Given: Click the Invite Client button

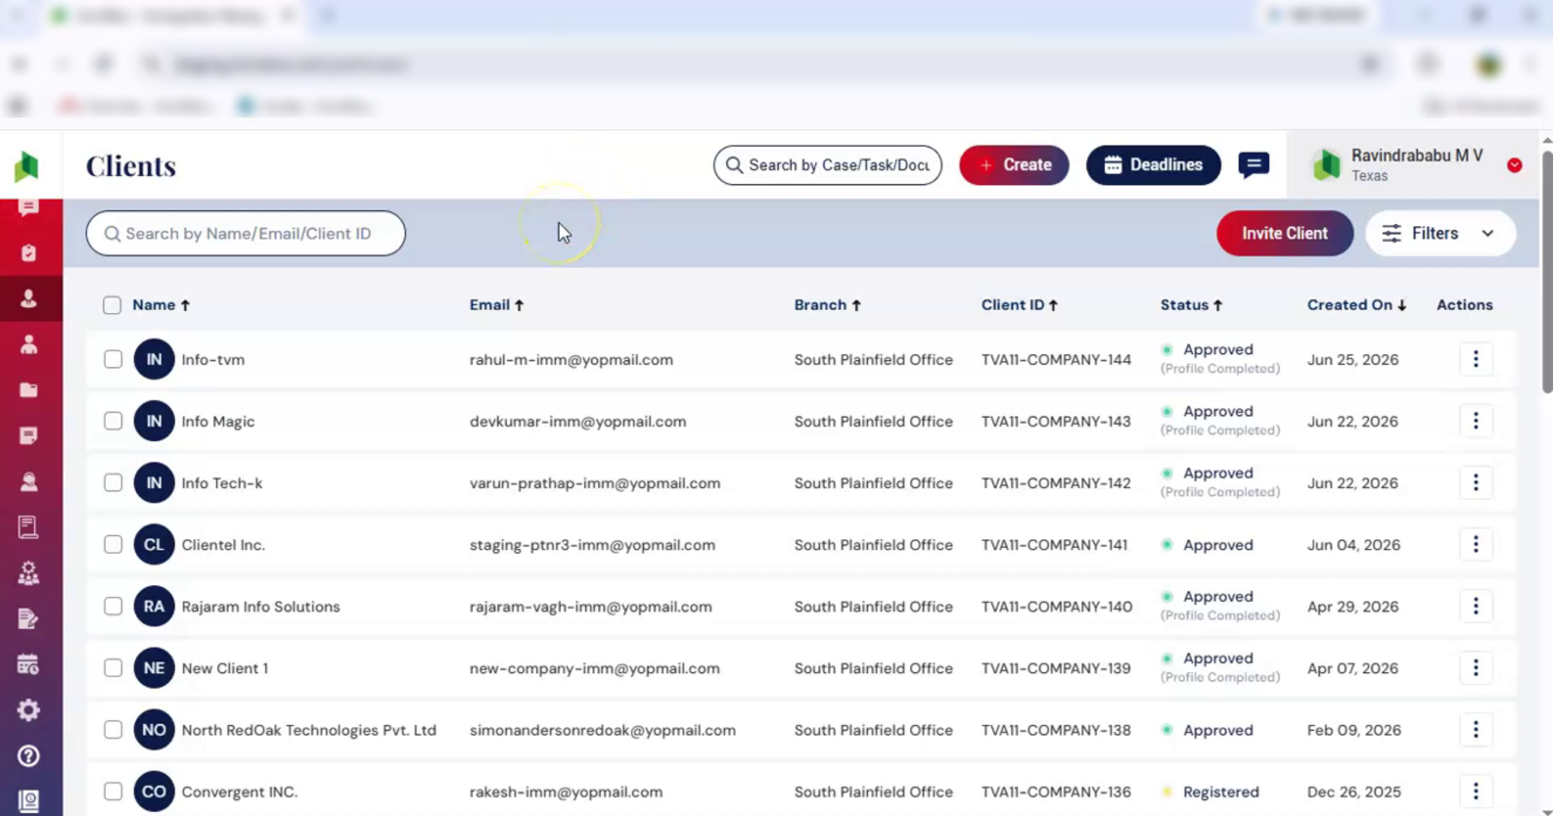Looking at the screenshot, I should 1284,233.
